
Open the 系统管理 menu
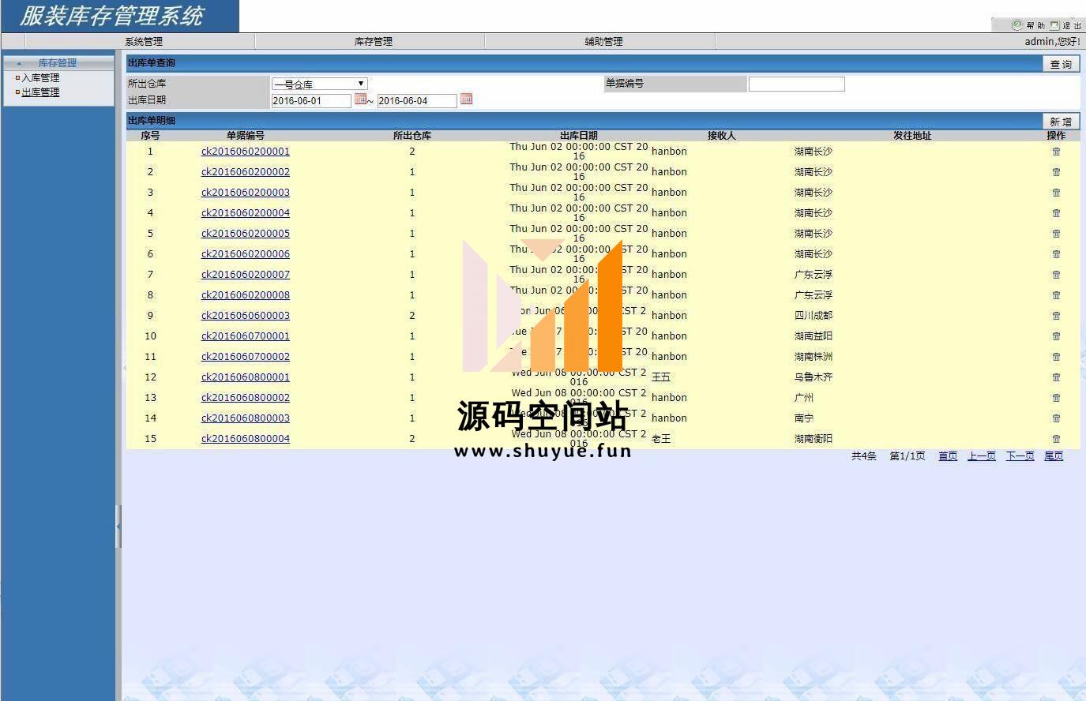point(143,42)
